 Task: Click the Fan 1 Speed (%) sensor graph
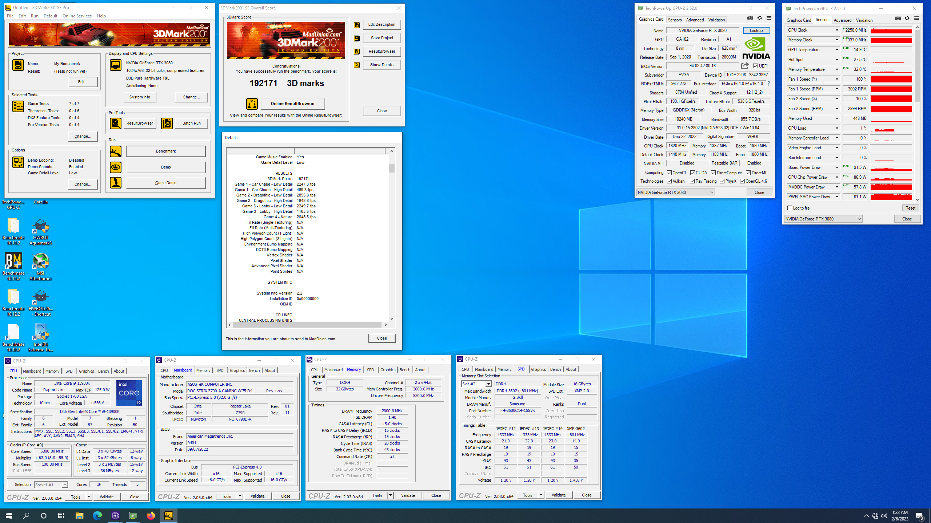[891, 79]
